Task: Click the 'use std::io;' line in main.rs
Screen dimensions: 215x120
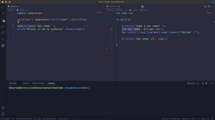Action: [x=125, y=13]
